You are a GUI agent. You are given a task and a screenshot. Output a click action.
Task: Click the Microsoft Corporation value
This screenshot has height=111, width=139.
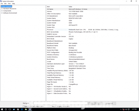76,16
